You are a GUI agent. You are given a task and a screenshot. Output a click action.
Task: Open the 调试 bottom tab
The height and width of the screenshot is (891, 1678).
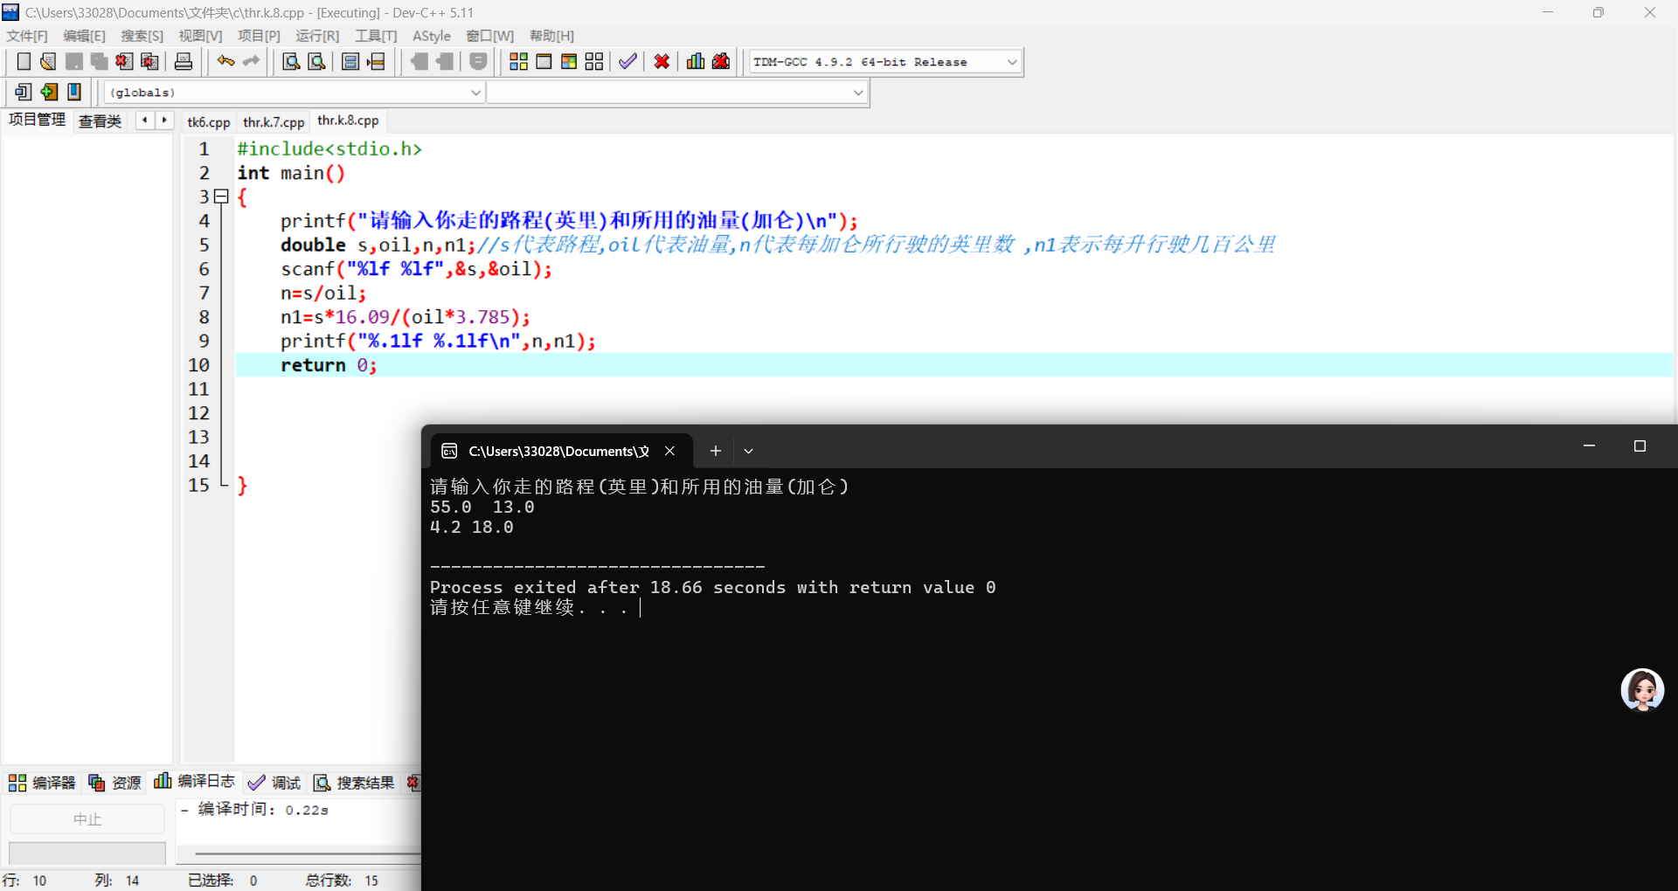click(274, 783)
